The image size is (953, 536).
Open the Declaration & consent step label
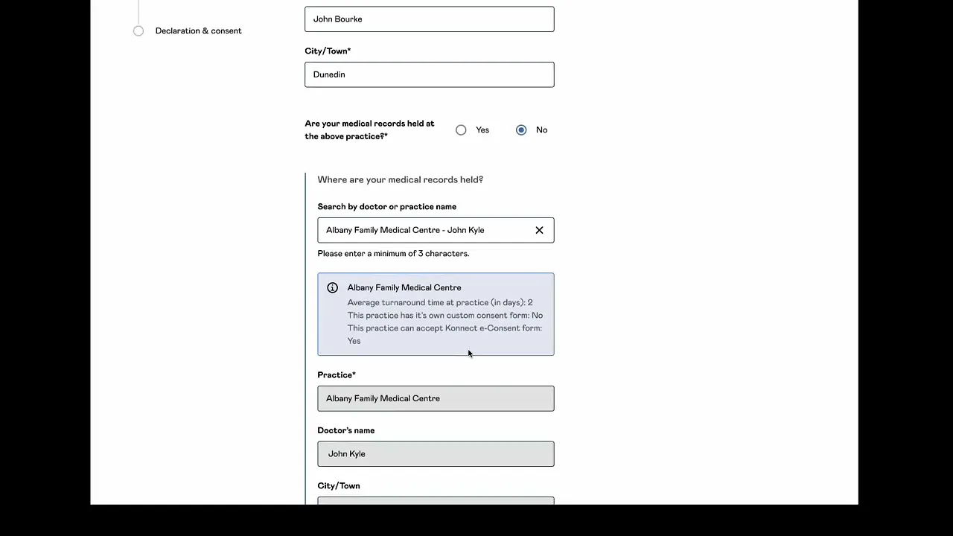(198, 31)
